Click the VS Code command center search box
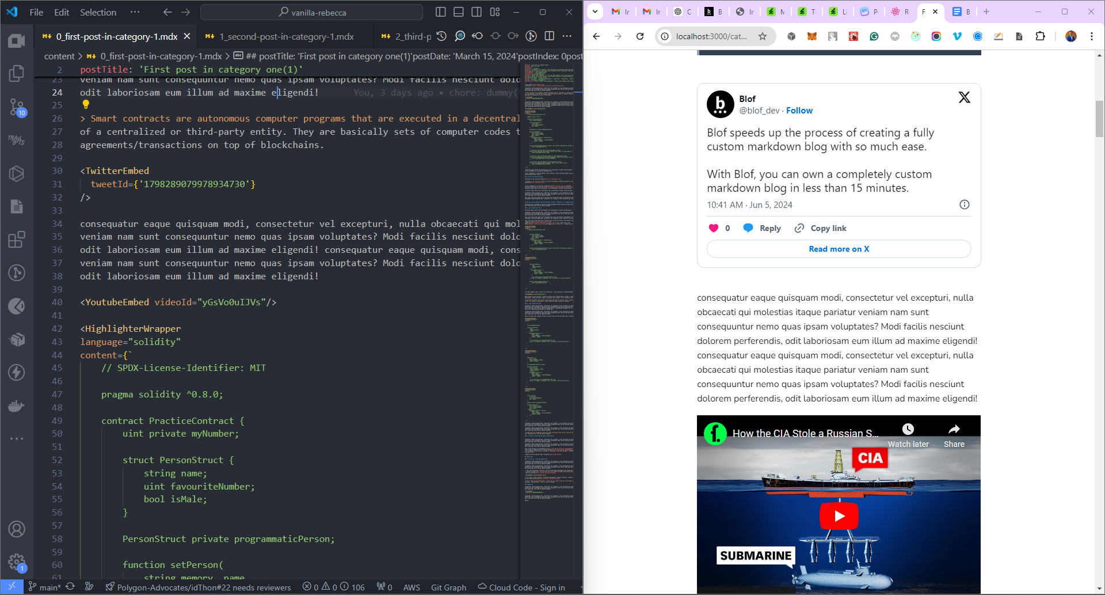Viewport: 1105px width, 595px height. pyautogui.click(x=312, y=12)
